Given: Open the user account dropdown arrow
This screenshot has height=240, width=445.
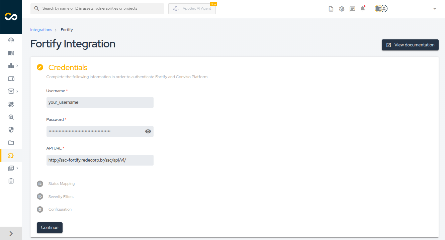Looking at the screenshot, I should point(435,9).
